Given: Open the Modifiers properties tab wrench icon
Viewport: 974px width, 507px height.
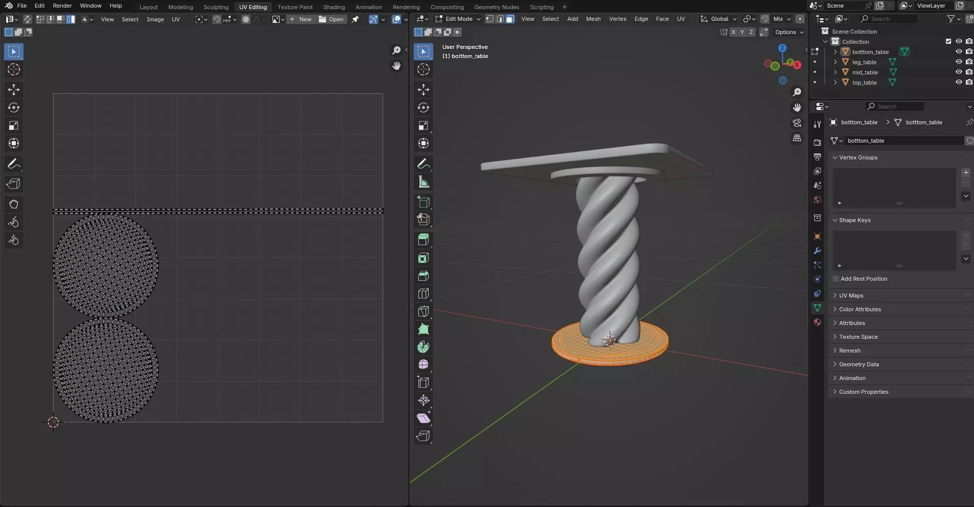Looking at the screenshot, I should click(817, 251).
